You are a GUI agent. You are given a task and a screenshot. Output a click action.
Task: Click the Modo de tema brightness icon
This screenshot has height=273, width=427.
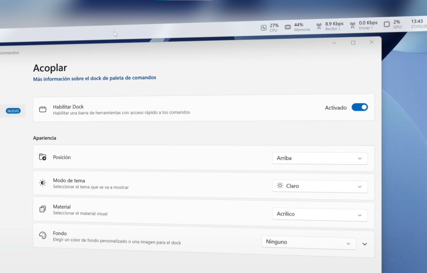pos(43,183)
